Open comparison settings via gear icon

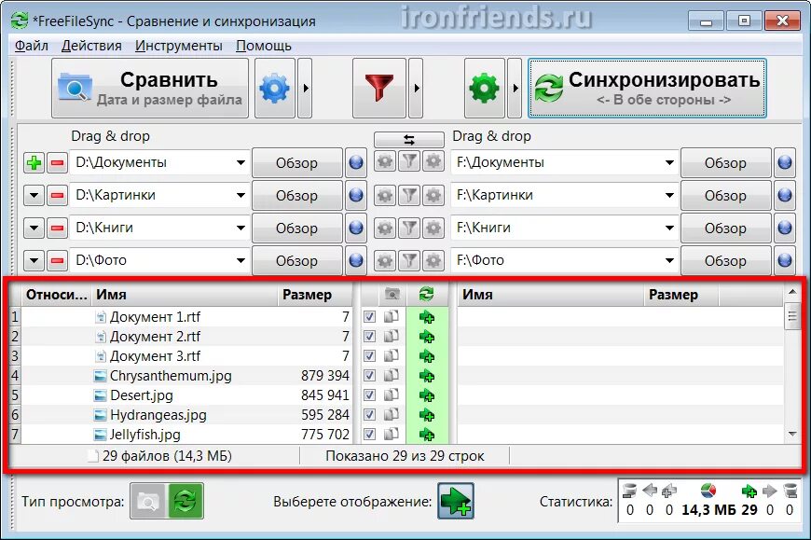pos(274,88)
